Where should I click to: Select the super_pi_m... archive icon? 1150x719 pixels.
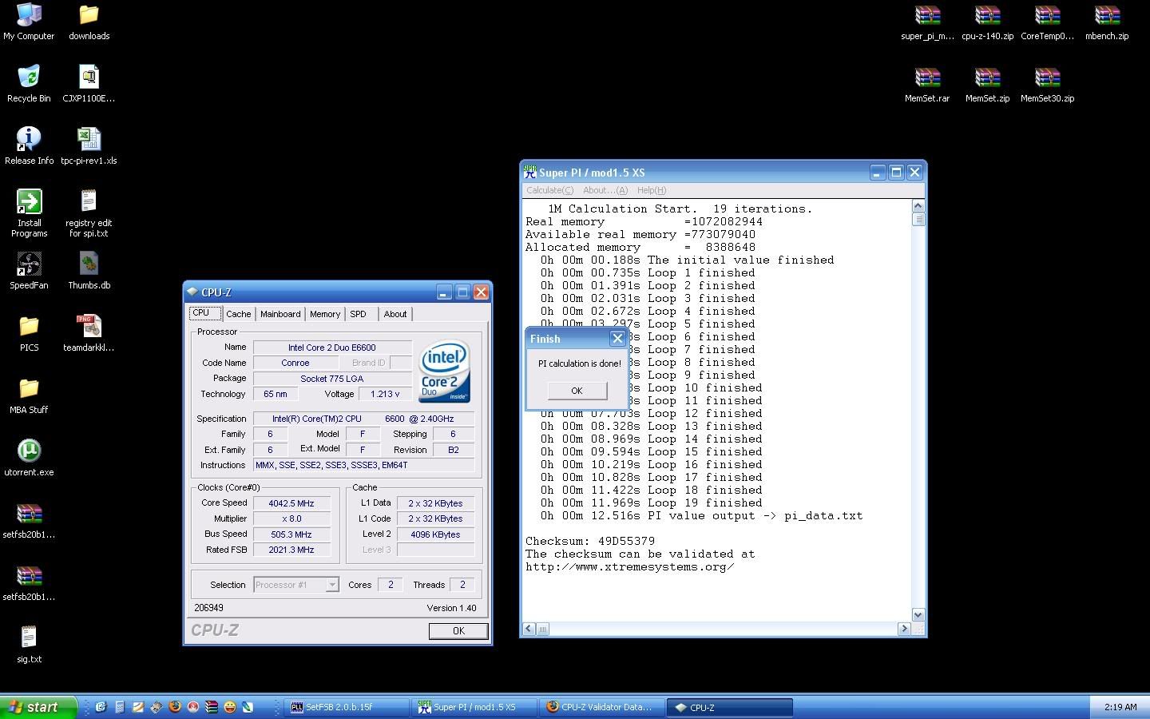point(927,22)
